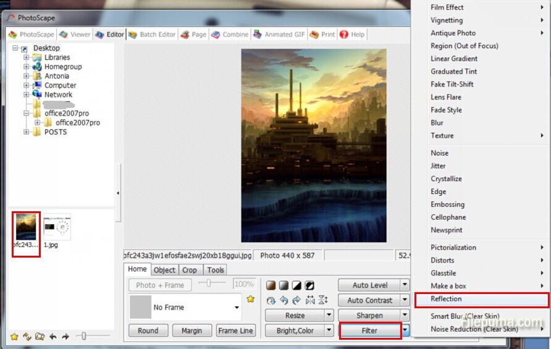Open the No Frame dropdown

point(237,308)
